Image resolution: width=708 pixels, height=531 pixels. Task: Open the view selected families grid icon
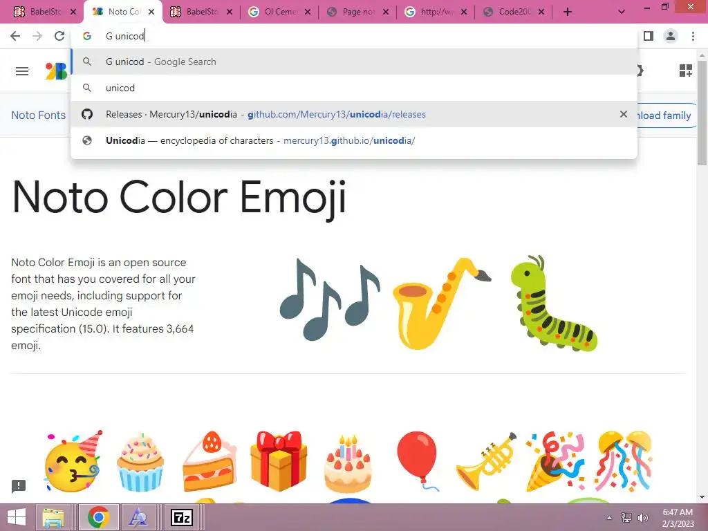point(685,71)
